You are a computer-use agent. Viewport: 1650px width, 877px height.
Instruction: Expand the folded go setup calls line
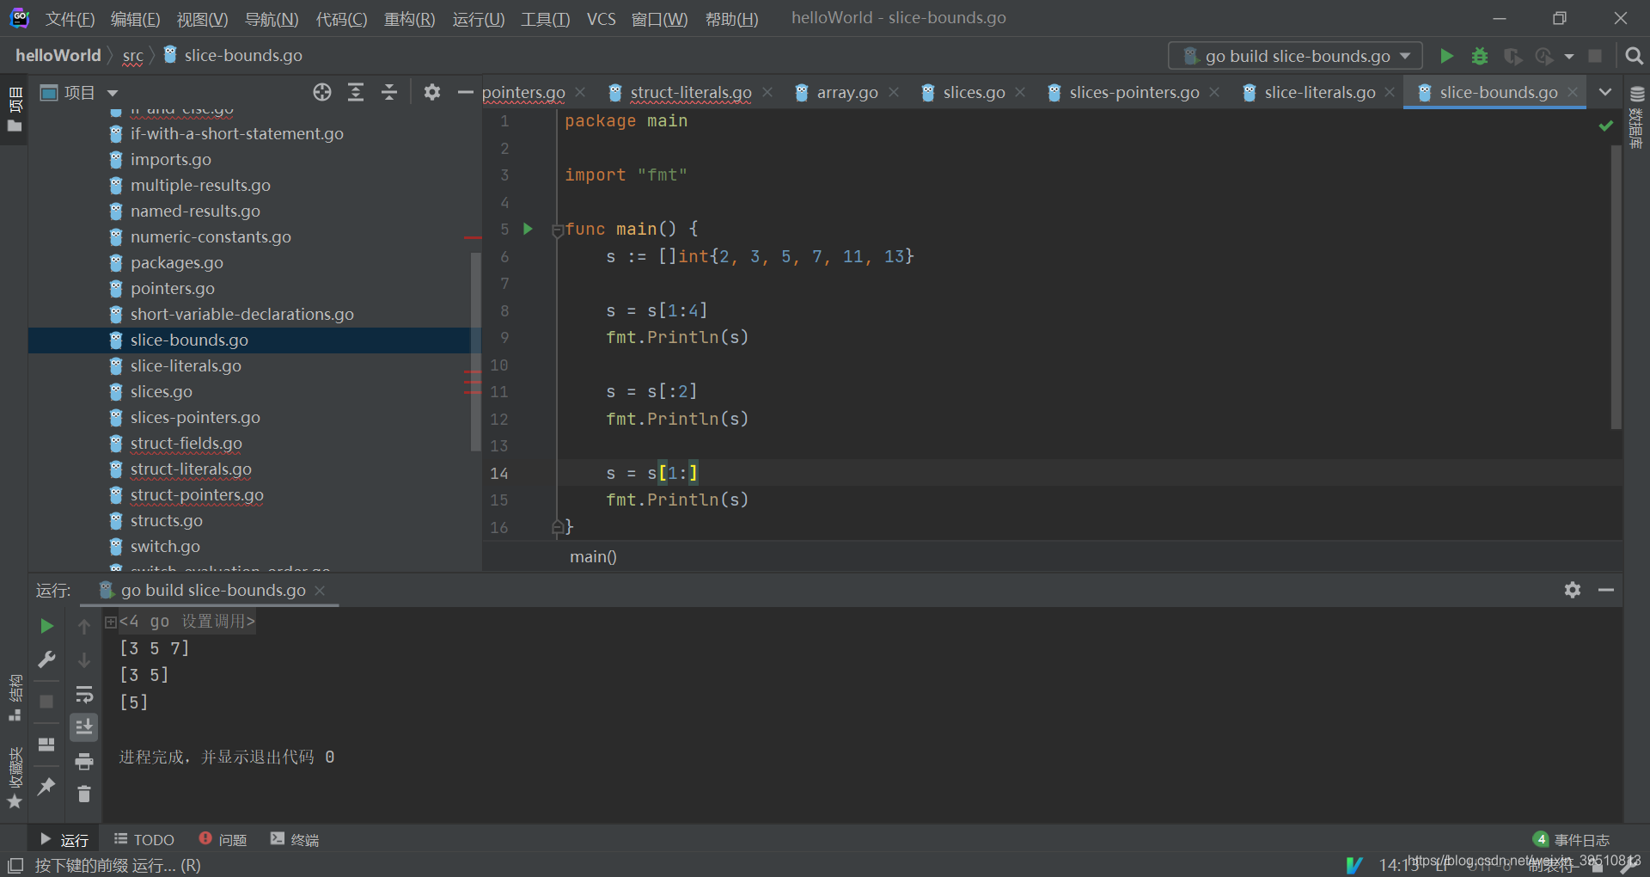111,622
